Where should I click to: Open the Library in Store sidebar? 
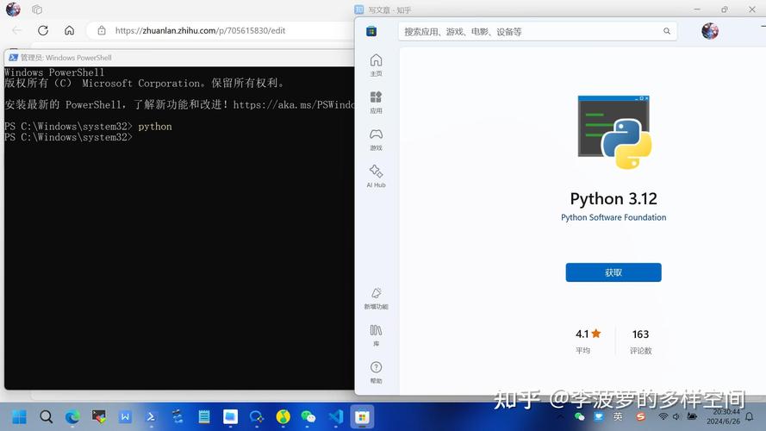pyautogui.click(x=376, y=335)
